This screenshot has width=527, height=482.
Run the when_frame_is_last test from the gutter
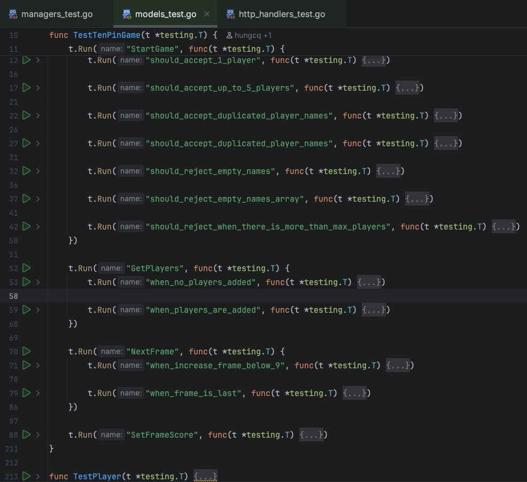click(x=27, y=393)
